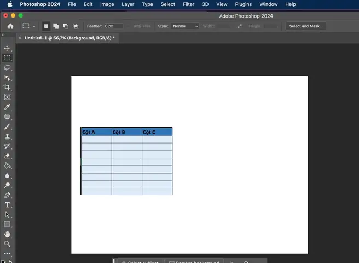The image size is (359, 263).
Task: Select the Horizontal Type tool
Action: coord(7,205)
